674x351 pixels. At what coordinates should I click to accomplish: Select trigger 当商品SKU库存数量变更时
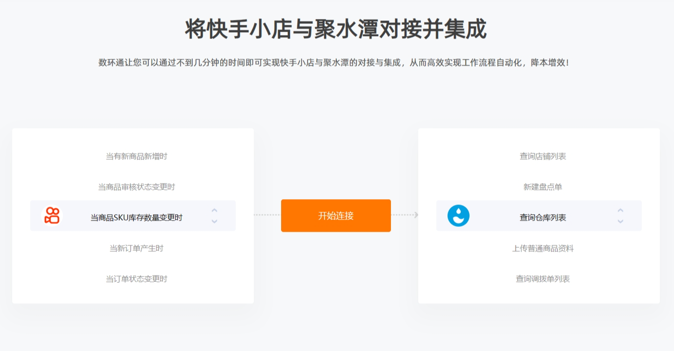click(x=137, y=218)
